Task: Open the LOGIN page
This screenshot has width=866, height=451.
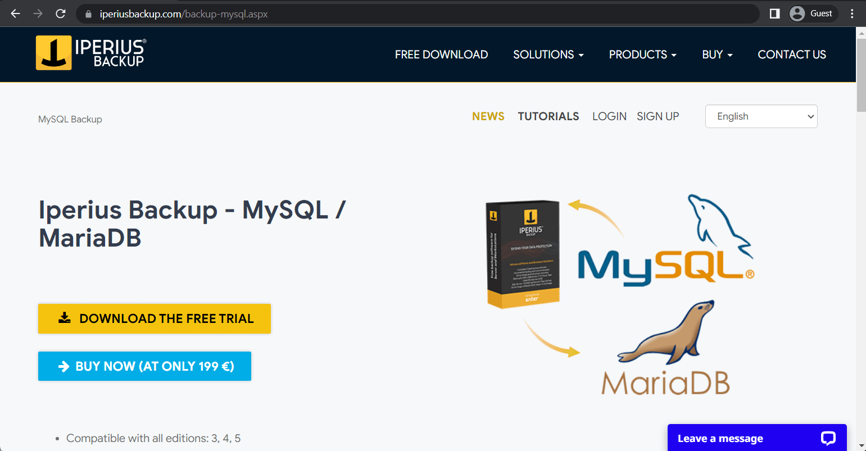Action: (609, 116)
